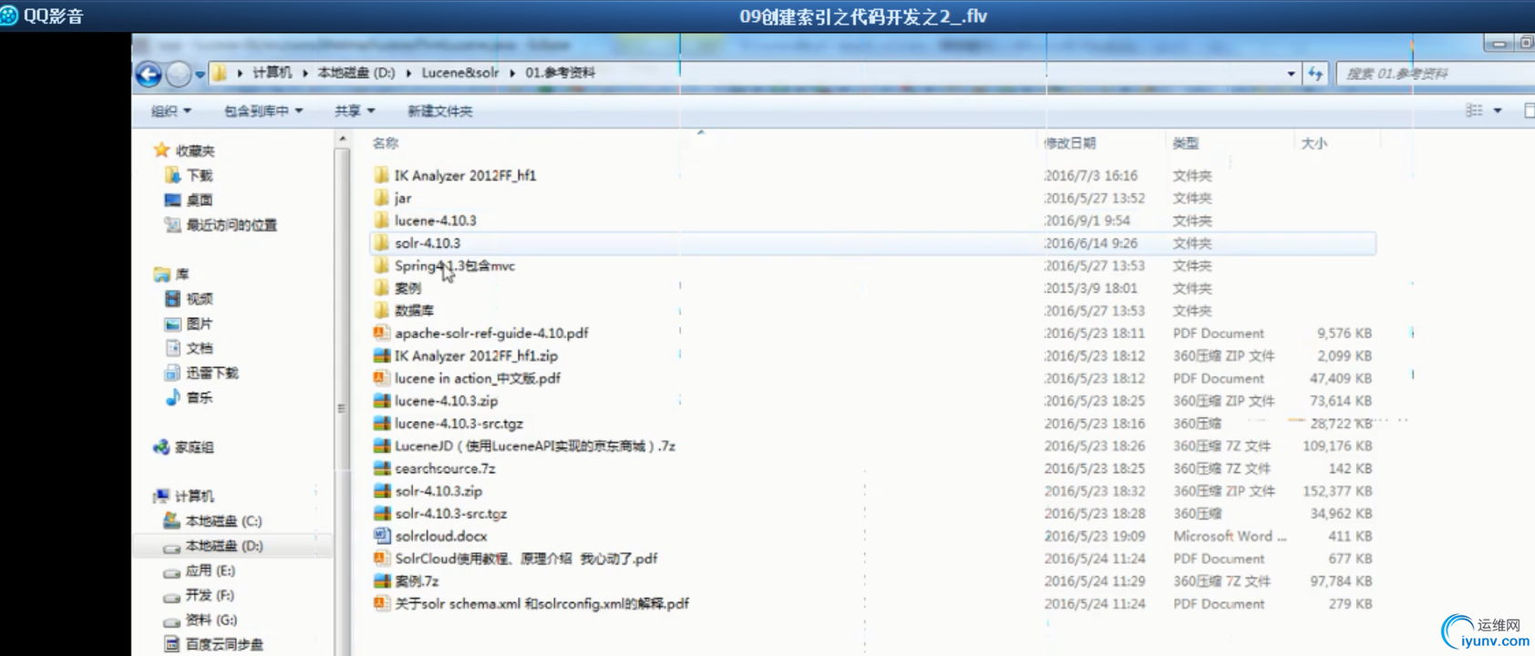Click the 计算机 computer icon in sidebar
Image resolution: width=1535 pixels, height=656 pixels.
click(x=161, y=496)
